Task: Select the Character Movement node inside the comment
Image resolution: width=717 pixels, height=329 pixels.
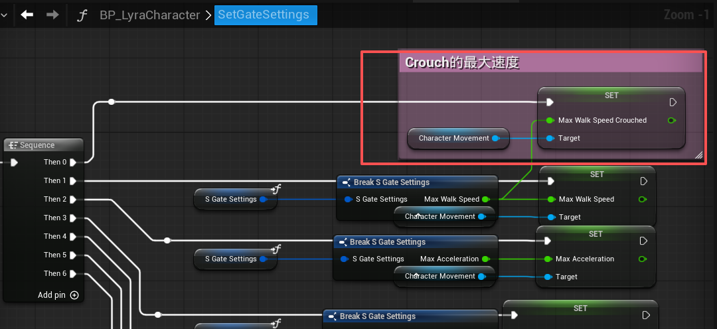Action: (x=457, y=138)
